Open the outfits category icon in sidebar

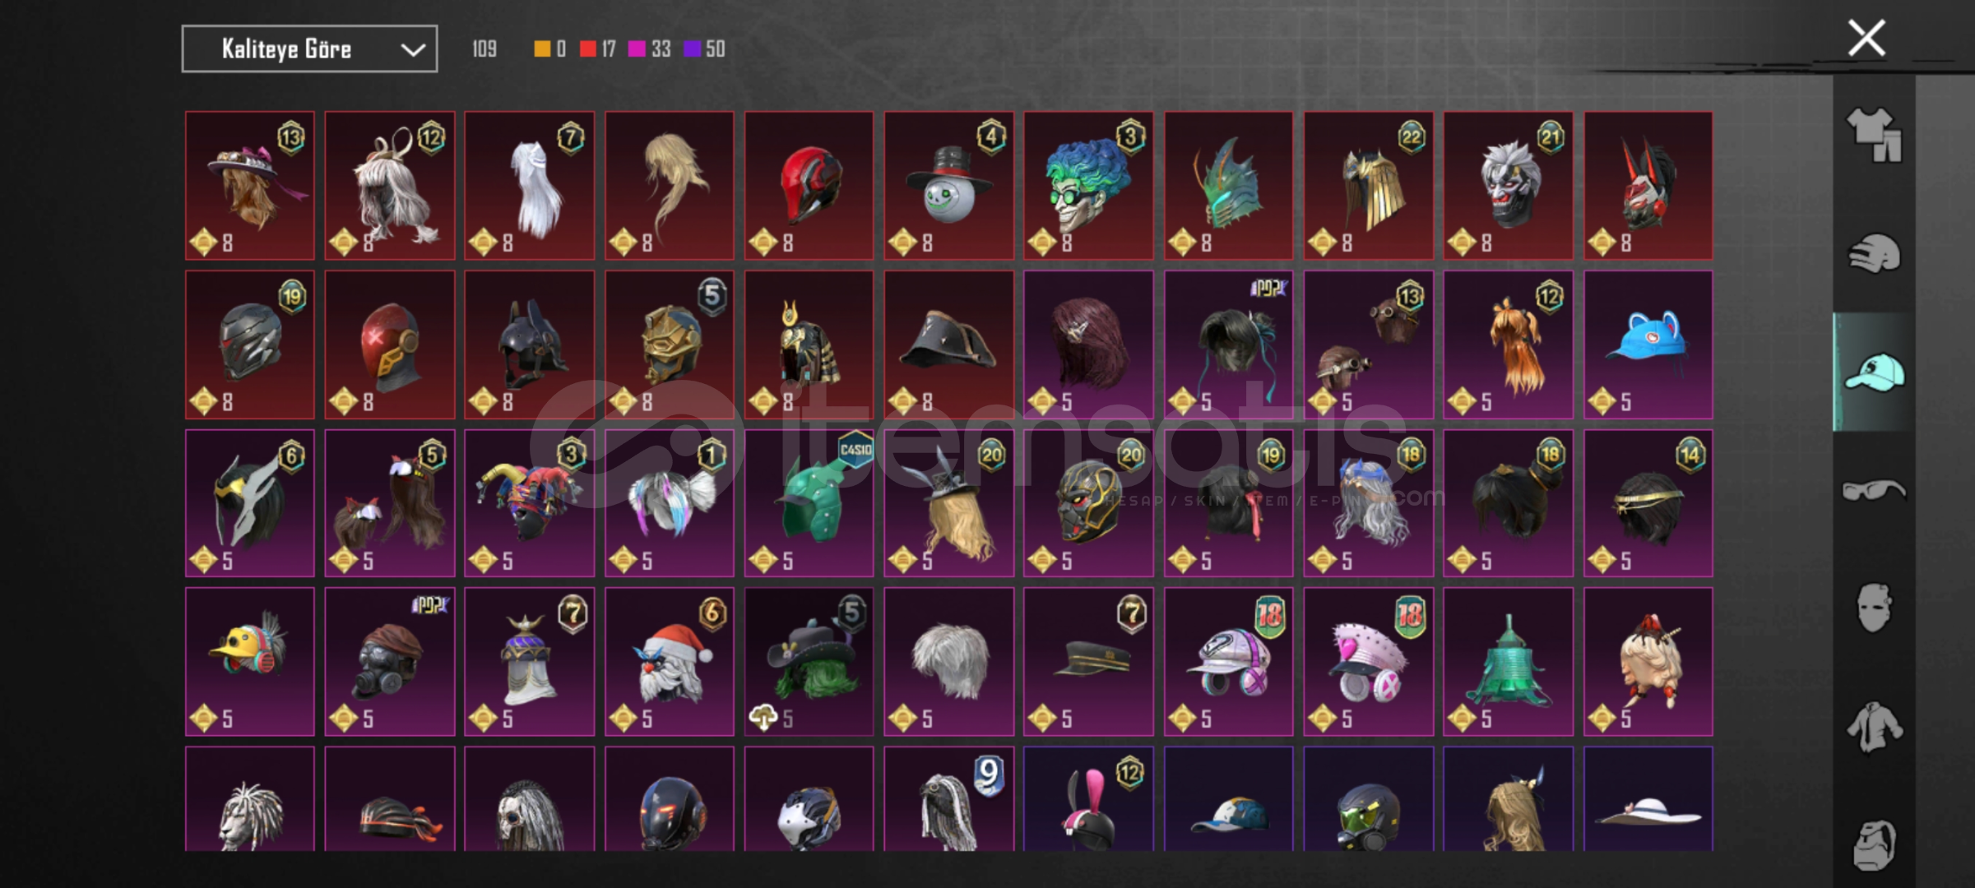1874,135
